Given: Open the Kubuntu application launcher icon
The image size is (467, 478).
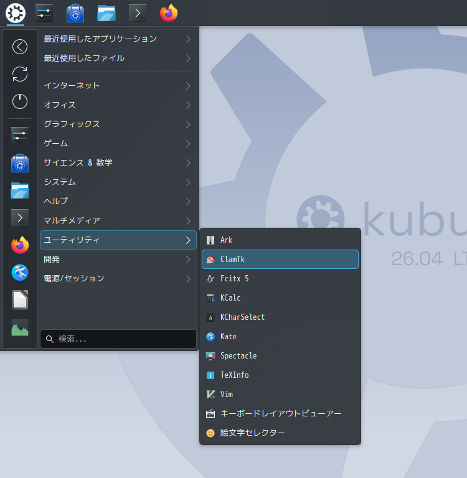Looking at the screenshot, I should (15, 13).
